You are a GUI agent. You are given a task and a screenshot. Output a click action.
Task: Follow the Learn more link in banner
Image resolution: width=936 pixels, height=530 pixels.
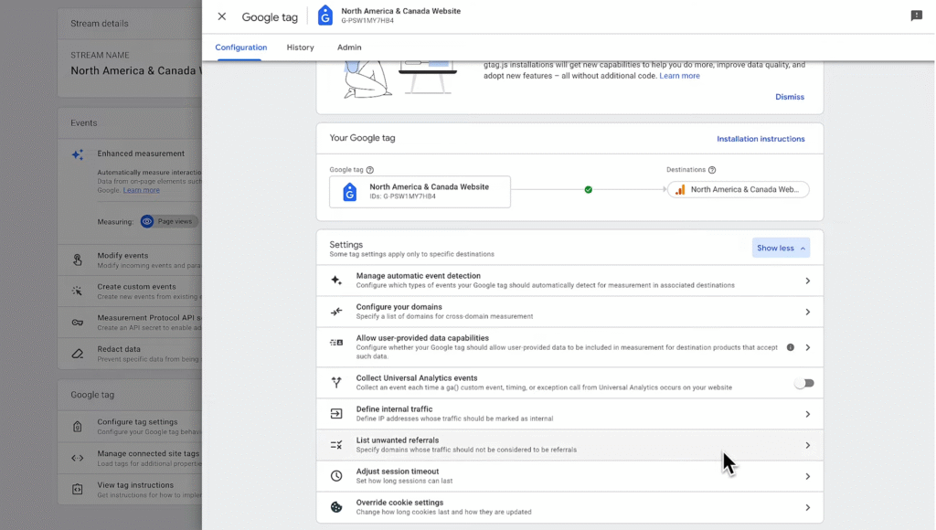tap(679, 76)
